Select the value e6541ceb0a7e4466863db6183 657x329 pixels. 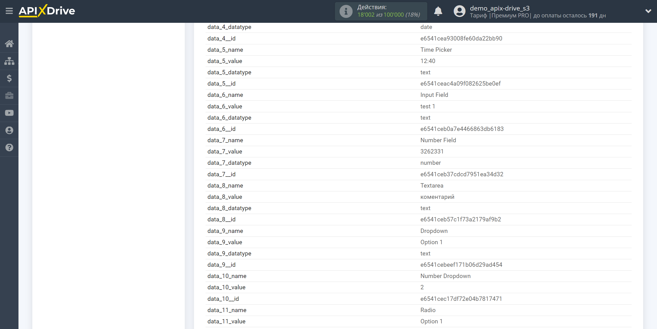[x=462, y=129]
